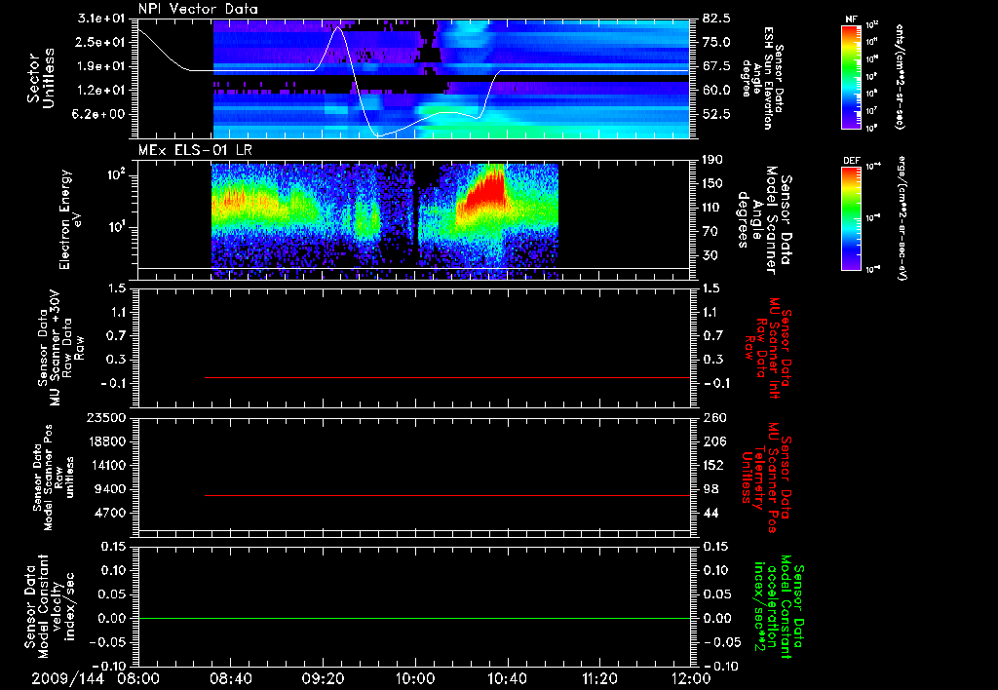Click the '4700' scanner position tick label
998x690 pixels.
tap(110, 513)
